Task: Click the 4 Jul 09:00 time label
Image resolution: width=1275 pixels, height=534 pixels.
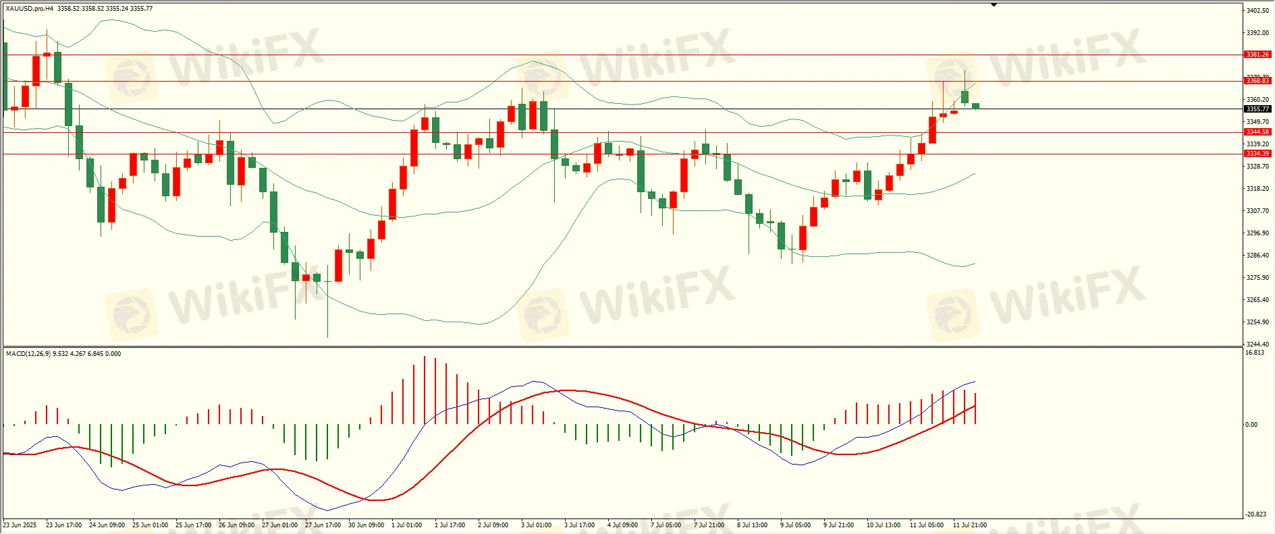Action: [623, 525]
